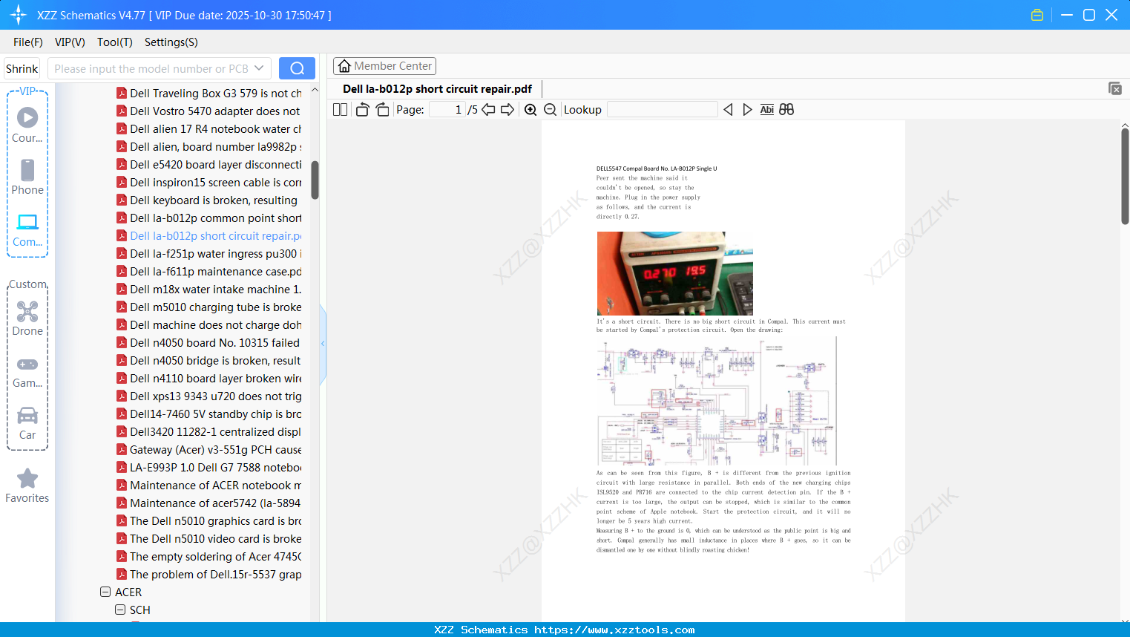Click the yellow icon in the title bar
1130x637 pixels.
coord(1037,15)
